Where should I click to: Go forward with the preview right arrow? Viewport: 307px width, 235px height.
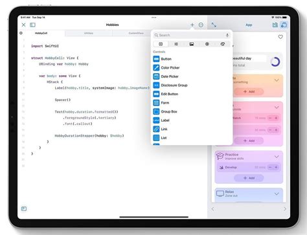[285, 209]
